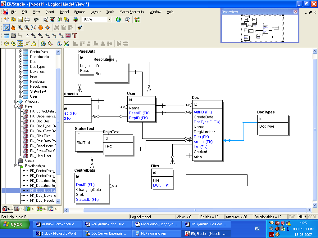The height and width of the screenshot is (238, 318).
Task: Expand the Departments entity node
Action: pyautogui.click(x=20, y=56)
